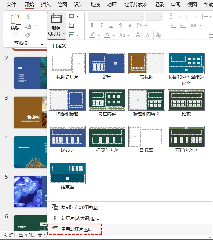Click the Reuse Slides icon
Viewport: 213px width, 240px height.
point(55,229)
